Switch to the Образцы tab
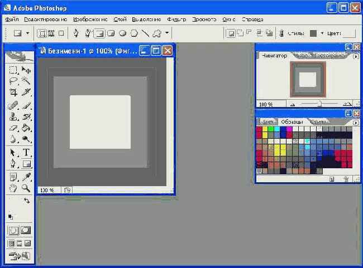 [292, 122]
